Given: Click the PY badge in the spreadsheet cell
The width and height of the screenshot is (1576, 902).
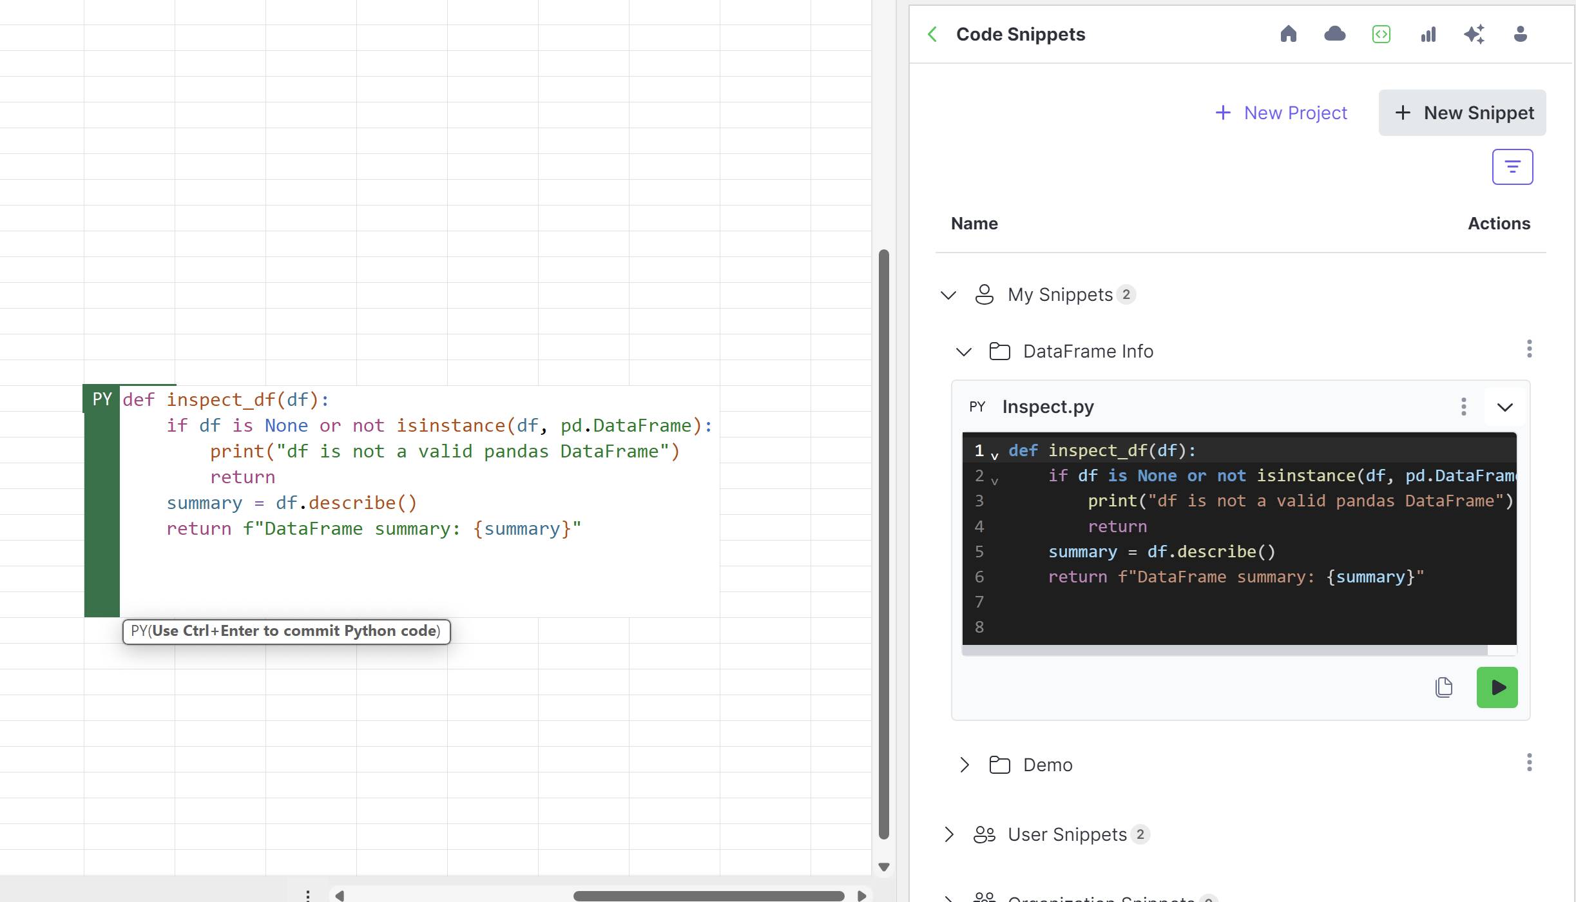Looking at the screenshot, I should tap(102, 399).
